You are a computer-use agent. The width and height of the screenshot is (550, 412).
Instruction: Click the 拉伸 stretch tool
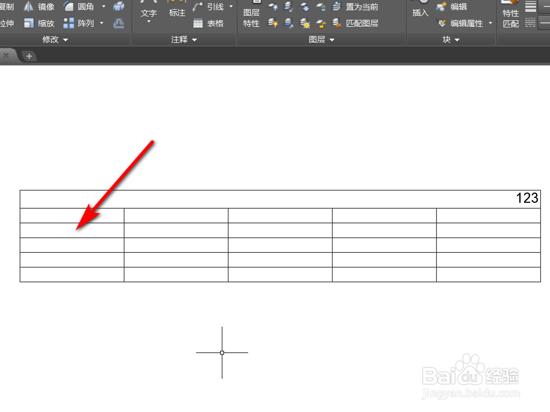click(x=7, y=24)
